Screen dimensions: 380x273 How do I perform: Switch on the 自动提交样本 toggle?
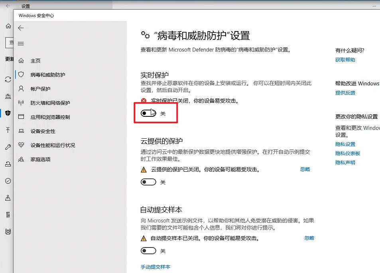point(148,251)
